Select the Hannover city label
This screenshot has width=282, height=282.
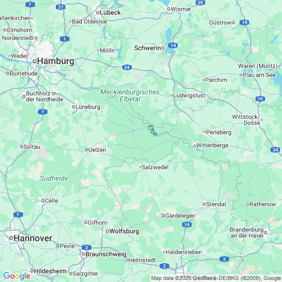click(33, 238)
